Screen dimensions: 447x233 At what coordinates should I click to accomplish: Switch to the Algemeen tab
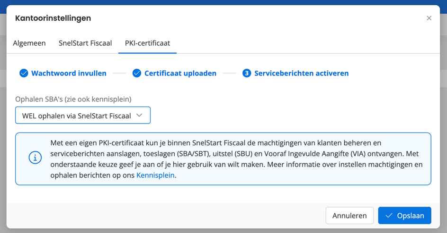click(x=29, y=43)
